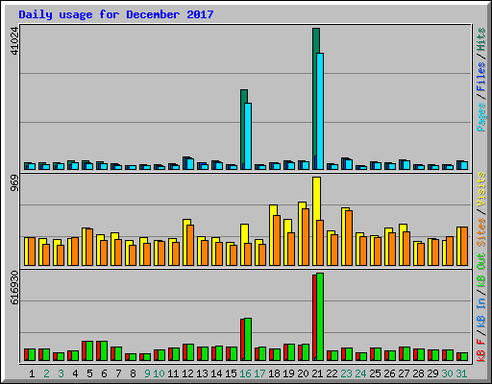
Task: Click the day 16 axis label
Action: (245, 373)
